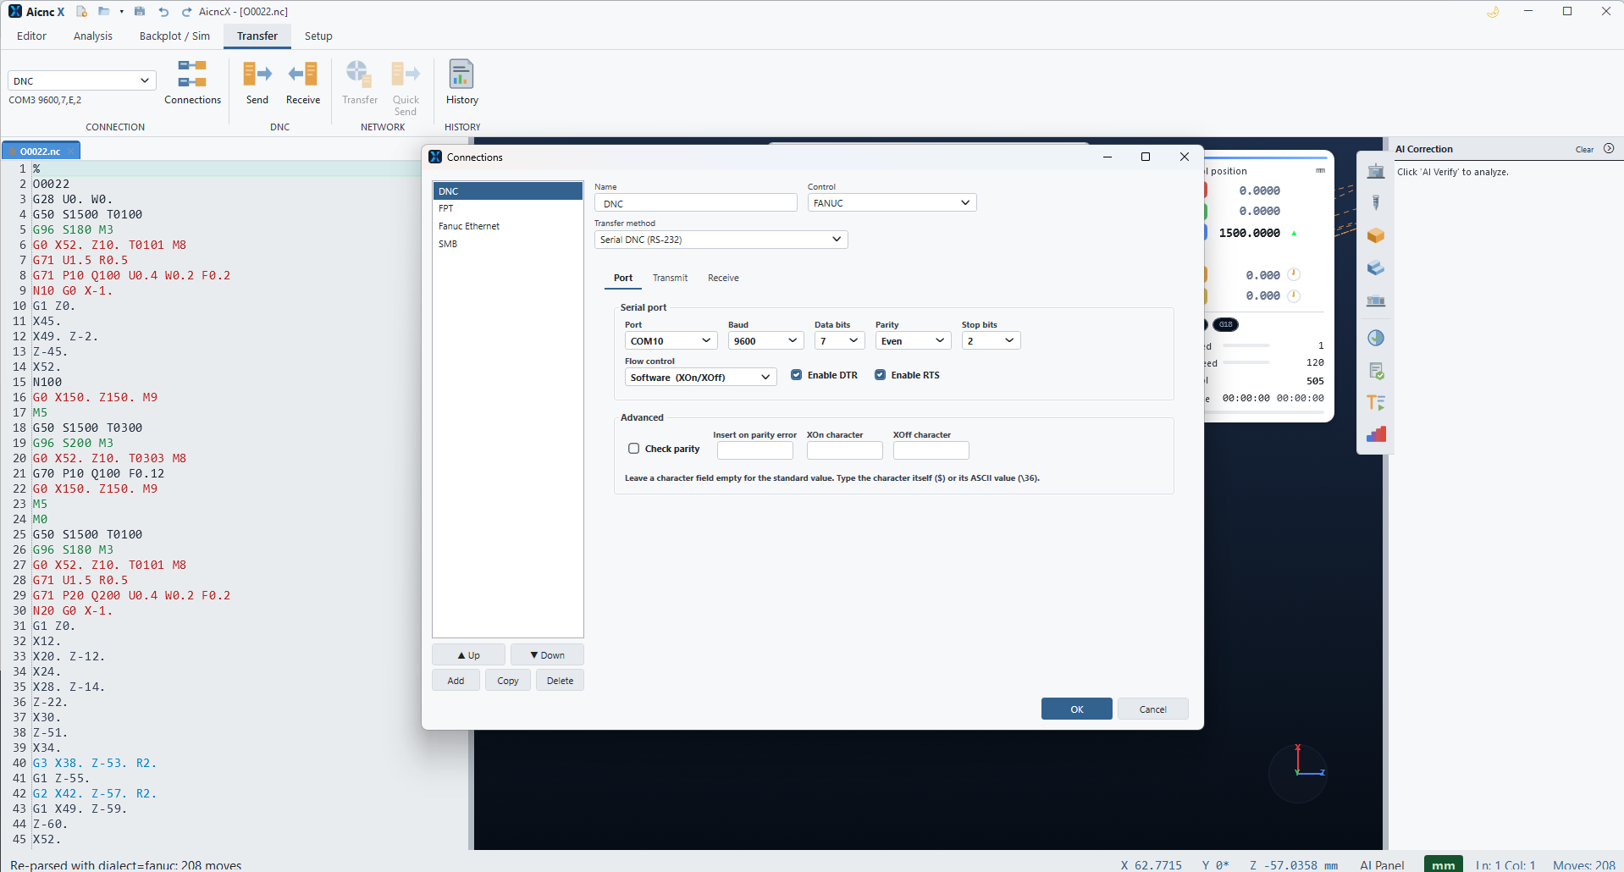Click the Name input field
This screenshot has height=872, width=1624.
coord(695,202)
